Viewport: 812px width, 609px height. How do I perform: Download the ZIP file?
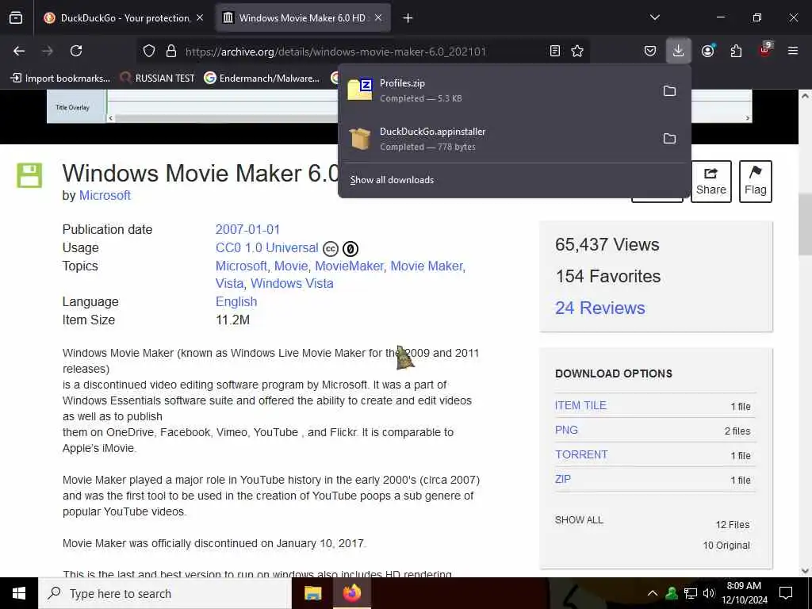tap(562, 479)
